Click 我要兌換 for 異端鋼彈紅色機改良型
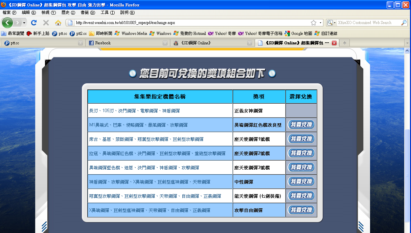Viewport: 411px width, 233px height. click(301, 125)
